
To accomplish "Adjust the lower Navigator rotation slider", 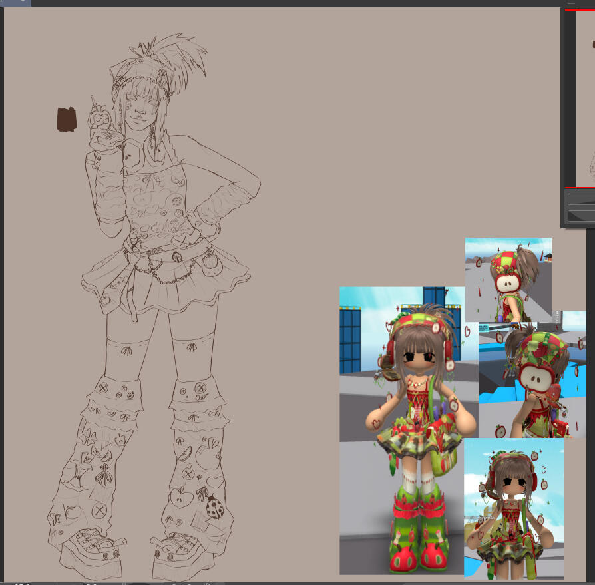I will 581,216.
